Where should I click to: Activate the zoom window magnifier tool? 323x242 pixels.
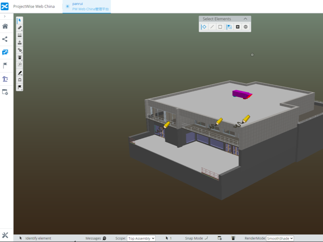pyautogui.click(x=20, y=65)
